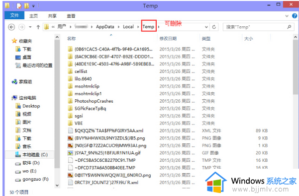299x196 pixels.
Task: Click the search magnifier icon
Action: pyautogui.click(x=289, y=27)
